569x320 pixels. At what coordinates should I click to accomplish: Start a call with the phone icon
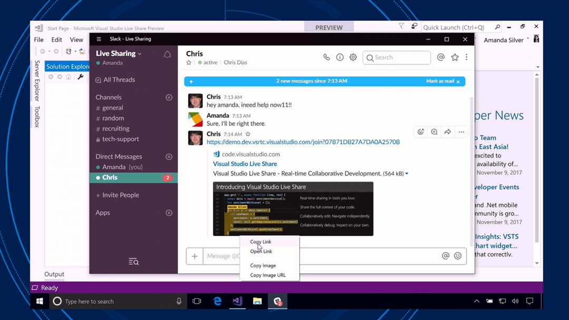coord(326,57)
